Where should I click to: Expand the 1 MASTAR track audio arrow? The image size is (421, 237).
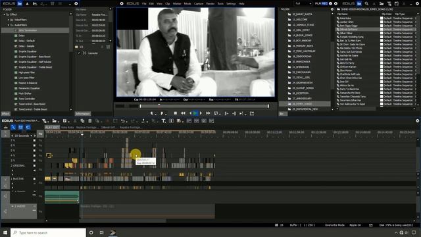12,184
